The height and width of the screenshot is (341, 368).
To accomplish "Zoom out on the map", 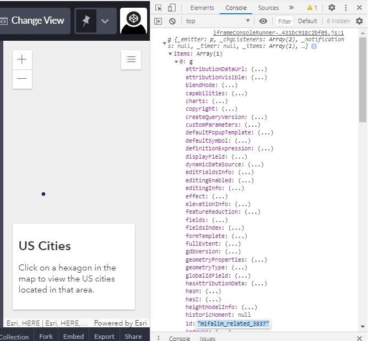I will click(22, 79).
